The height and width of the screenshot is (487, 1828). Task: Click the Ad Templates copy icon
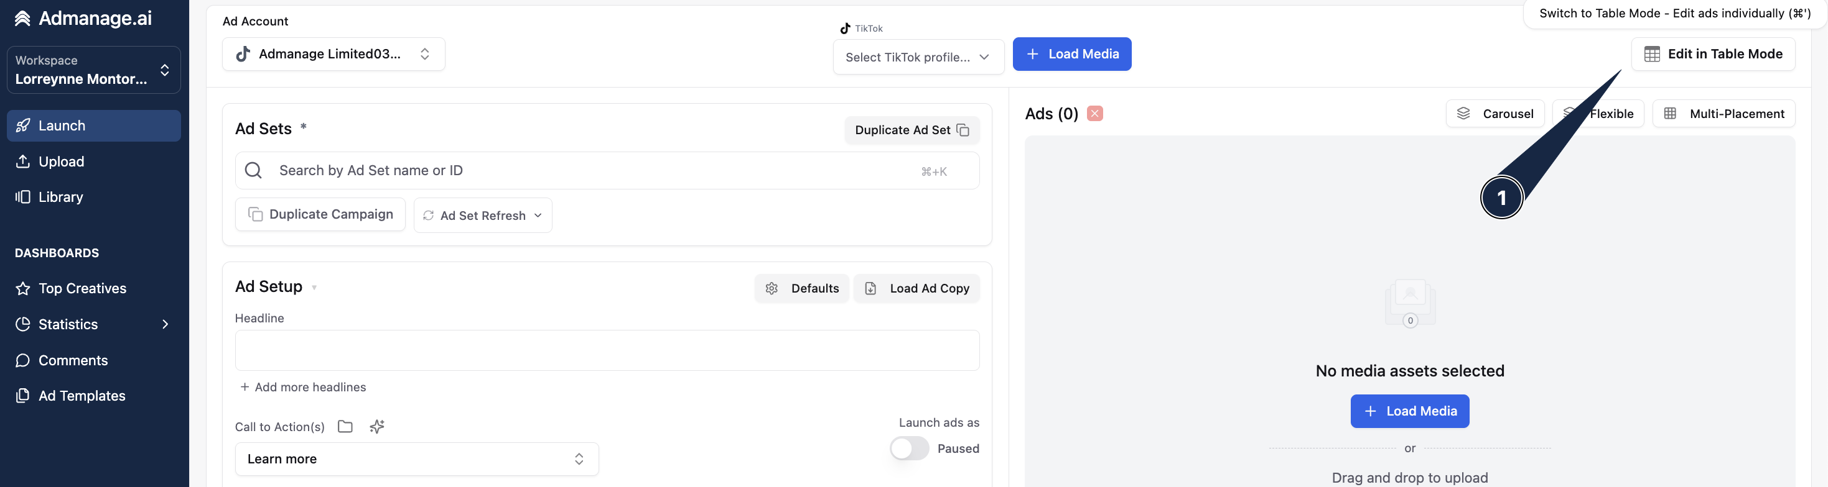(x=22, y=396)
